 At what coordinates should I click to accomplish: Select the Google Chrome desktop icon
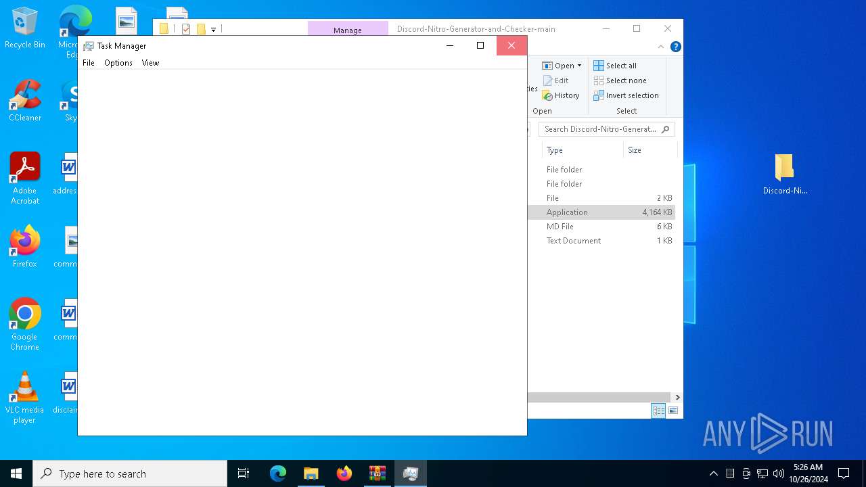[x=25, y=325]
